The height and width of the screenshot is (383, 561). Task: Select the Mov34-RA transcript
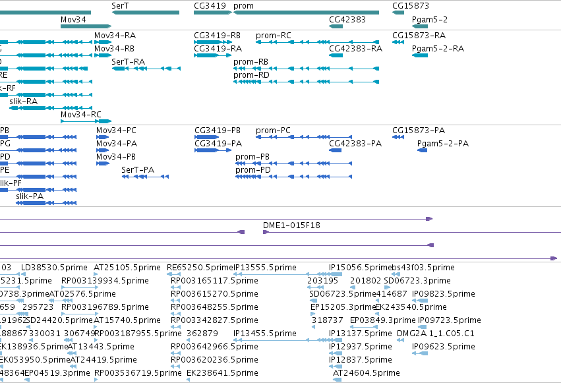(103, 42)
